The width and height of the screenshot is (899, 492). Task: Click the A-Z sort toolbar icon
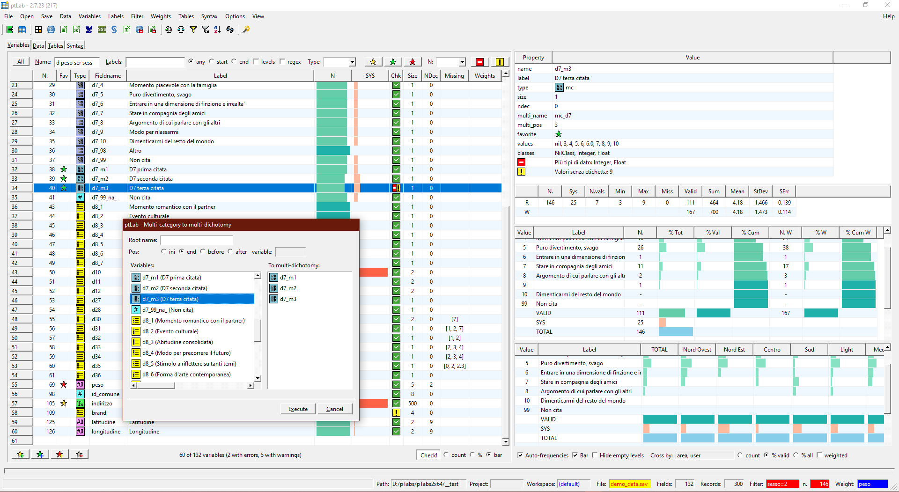coord(218,29)
